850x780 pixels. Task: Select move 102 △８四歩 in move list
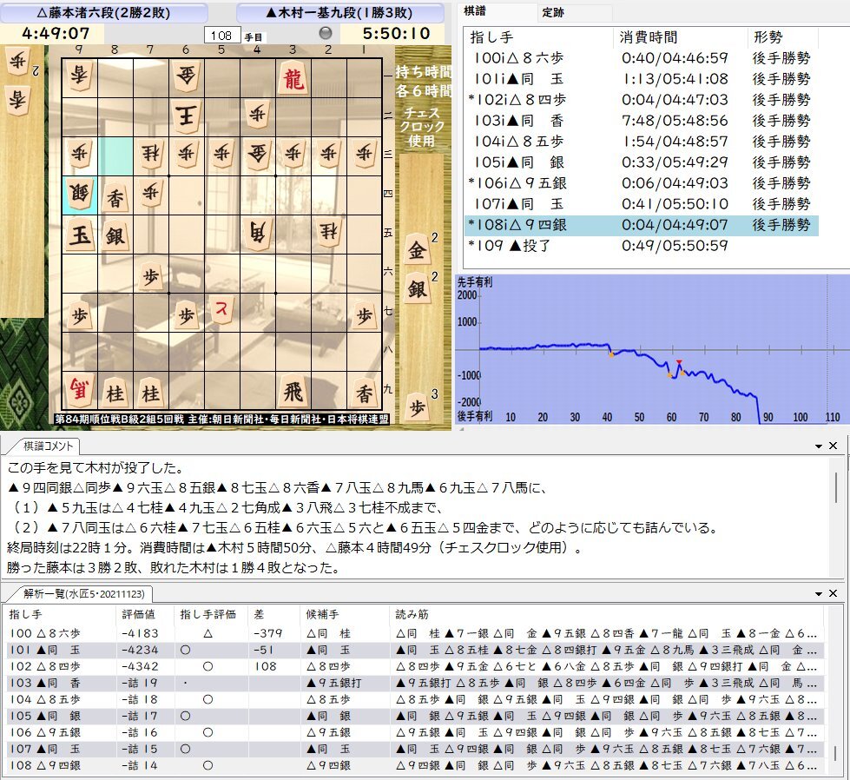[x=642, y=100]
